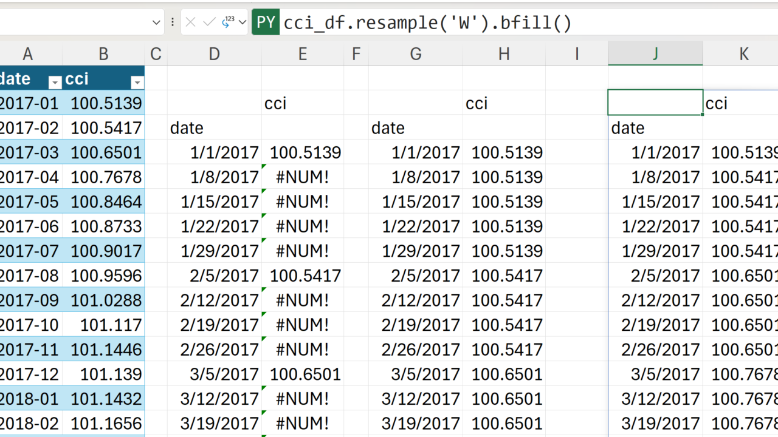
Task: Select column J header
Action: [655, 54]
